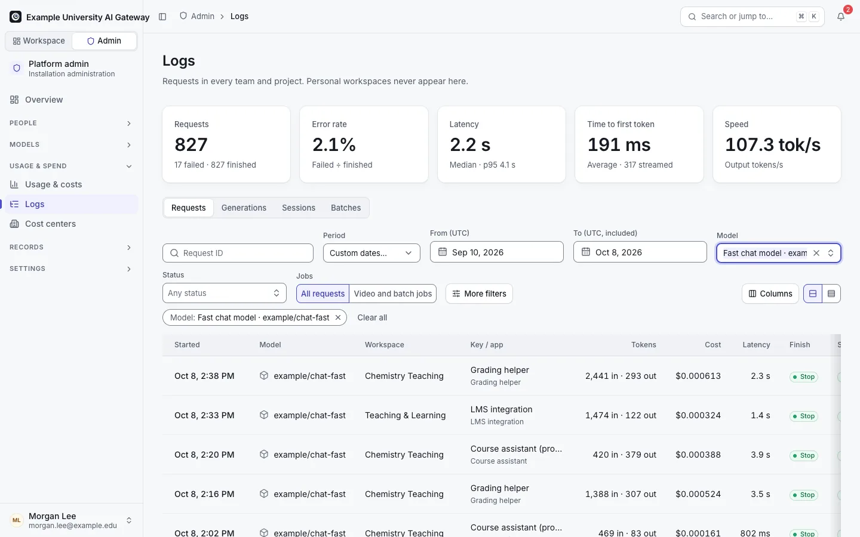Open the Requests tab

click(188, 208)
